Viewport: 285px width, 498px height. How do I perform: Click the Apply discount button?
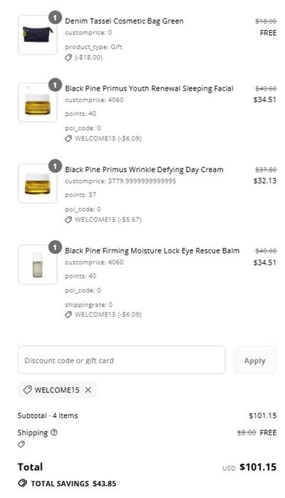(255, 360)
